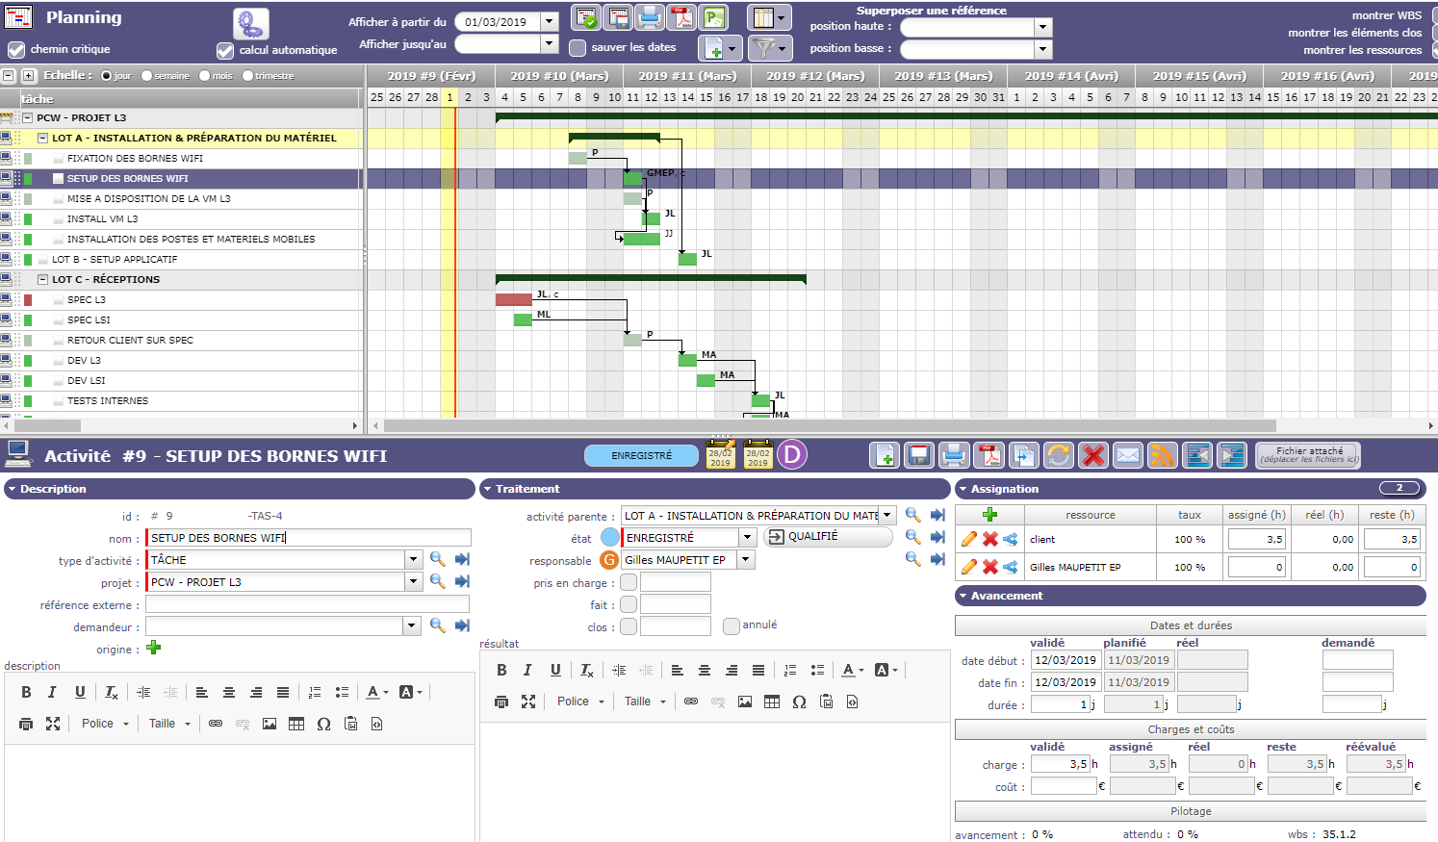Print the planning from the top toolbar

(650, 17)
